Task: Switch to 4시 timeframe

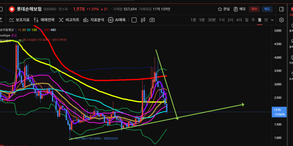Action: coord(239,20)
